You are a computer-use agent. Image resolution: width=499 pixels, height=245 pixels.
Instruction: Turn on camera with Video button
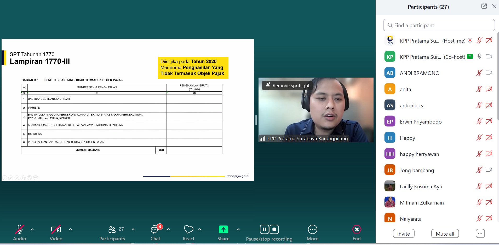(x=56, y=230)
